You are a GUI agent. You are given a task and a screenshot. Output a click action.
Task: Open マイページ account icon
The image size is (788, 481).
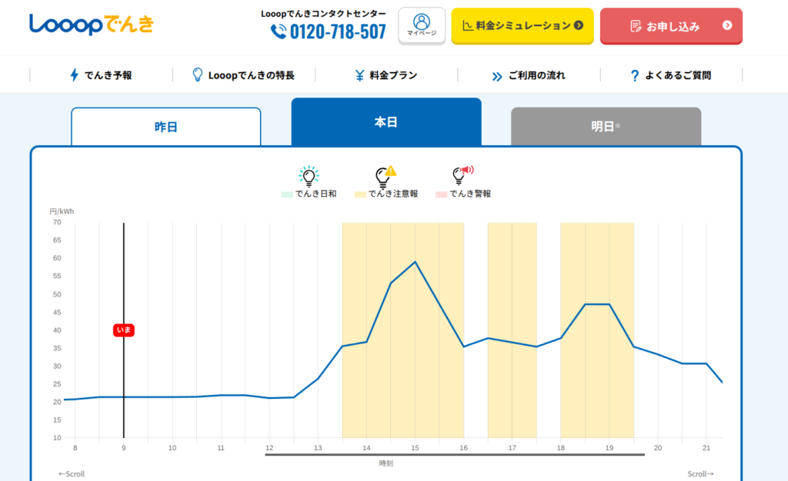tap(422, 25)
